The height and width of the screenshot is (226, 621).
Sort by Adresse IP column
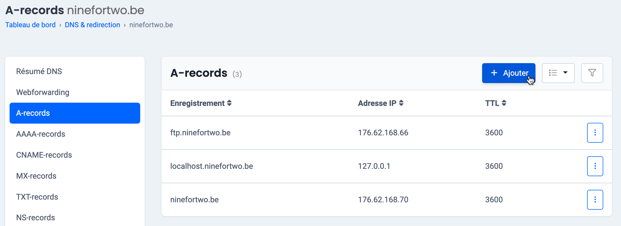pos(380,103)
